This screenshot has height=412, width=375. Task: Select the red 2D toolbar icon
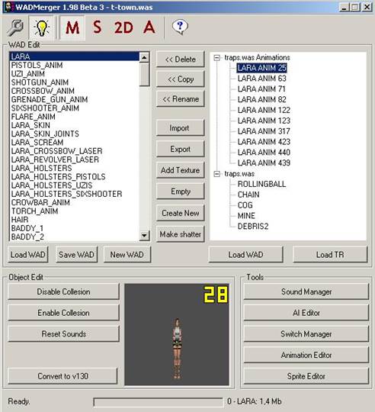click(123, 28)
